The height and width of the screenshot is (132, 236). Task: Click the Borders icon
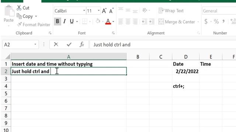84,21
